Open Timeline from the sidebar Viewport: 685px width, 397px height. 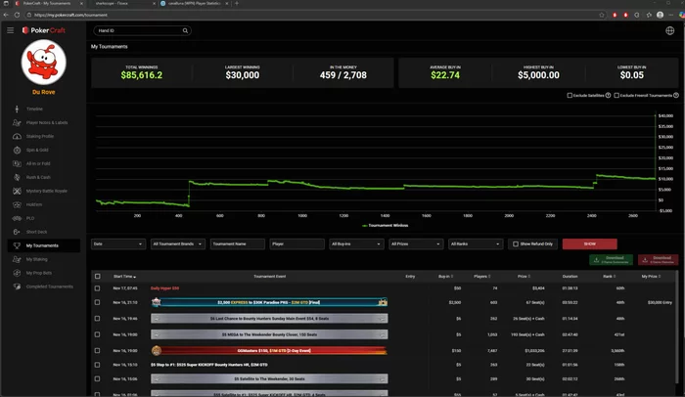tap(34, 109)
